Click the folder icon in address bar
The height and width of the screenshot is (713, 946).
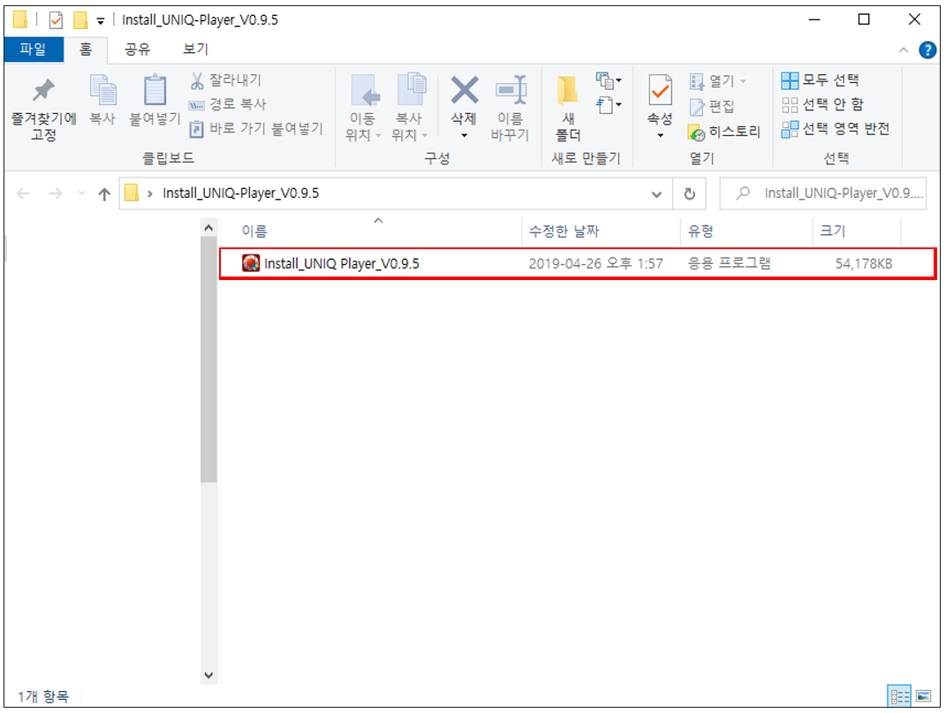(x=132, y=193)
